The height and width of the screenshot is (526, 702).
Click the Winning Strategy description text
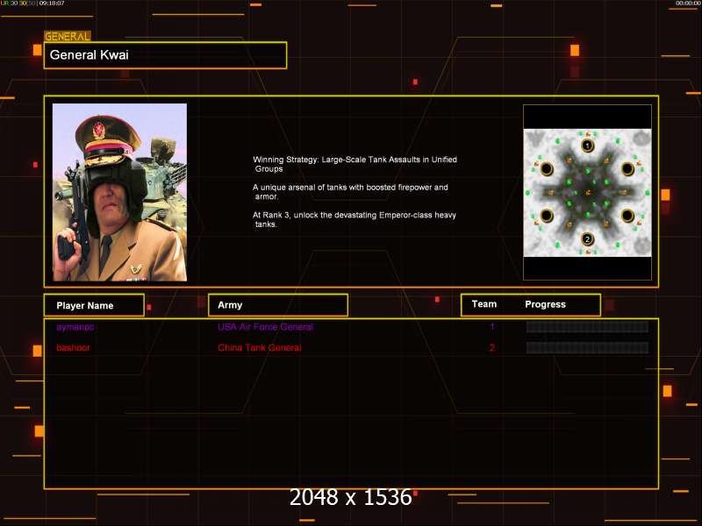(x=355, y=164)
